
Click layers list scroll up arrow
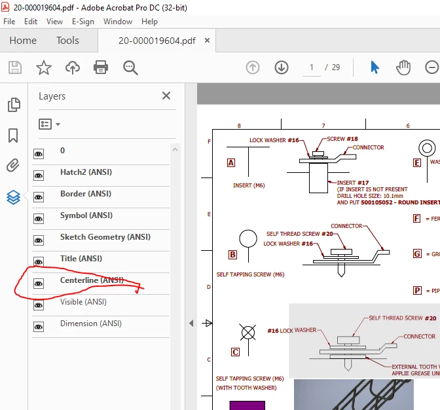[x=175, y=149]
